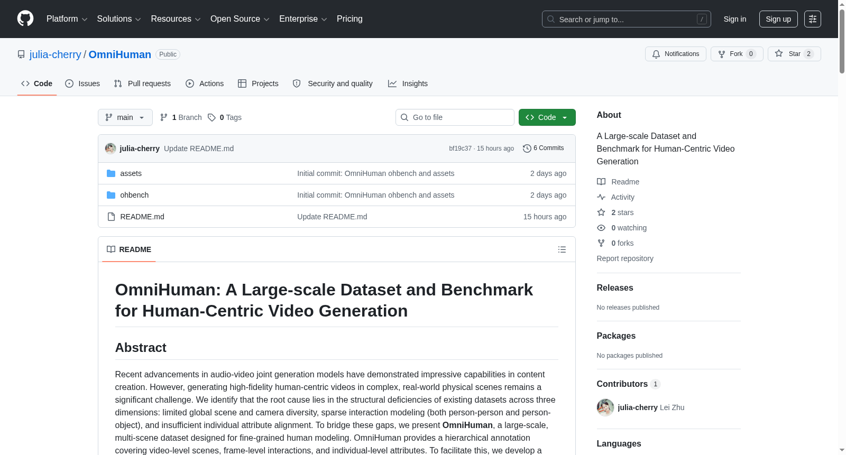The height and width of the screenshot is (455, 846).
Task: View the 6 Commits history
Action: (543, 148)
